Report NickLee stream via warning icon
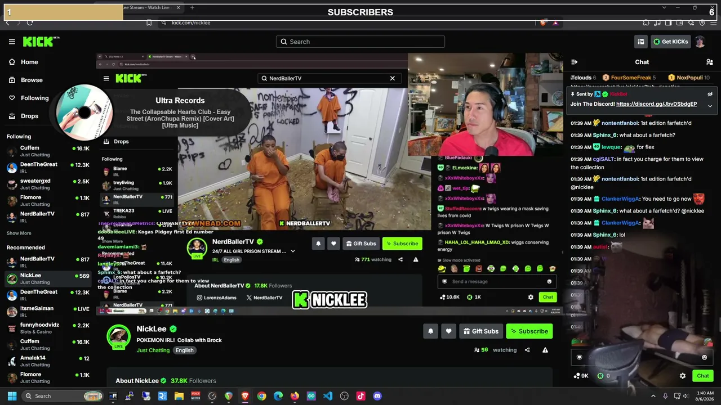Image resolution: width=721 pixels, height=405 pixels. [x=545, y=350]
